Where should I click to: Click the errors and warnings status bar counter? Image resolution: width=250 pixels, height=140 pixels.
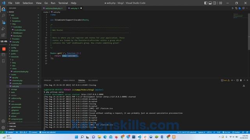23,132
